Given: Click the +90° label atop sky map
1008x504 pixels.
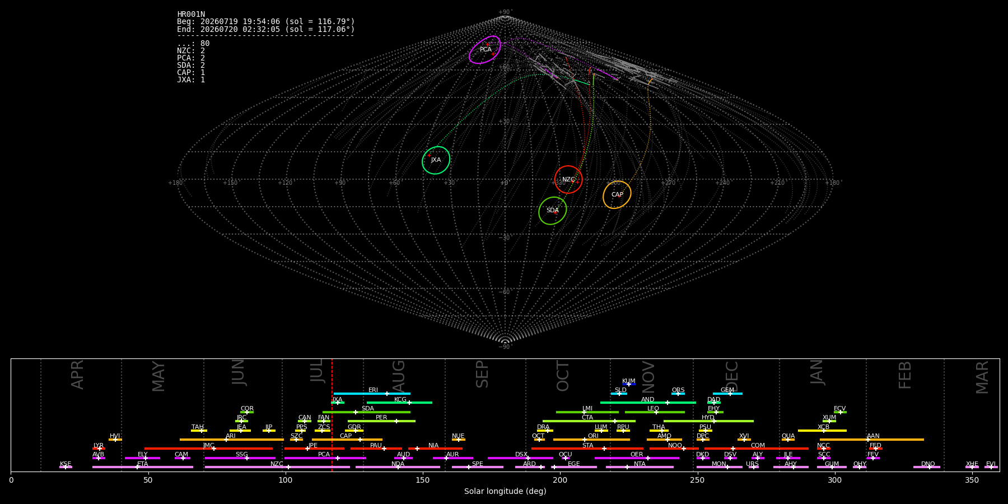Looking at the screenshot, I should (x=505, y=12).
